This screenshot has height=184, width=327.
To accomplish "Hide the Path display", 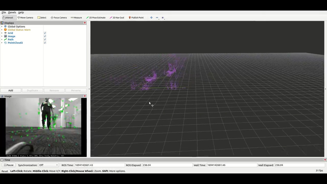I will (x=45, y=39).
